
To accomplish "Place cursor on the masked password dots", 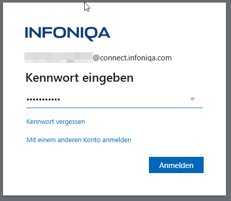I will pyautogui.click(x=43, y=99).
